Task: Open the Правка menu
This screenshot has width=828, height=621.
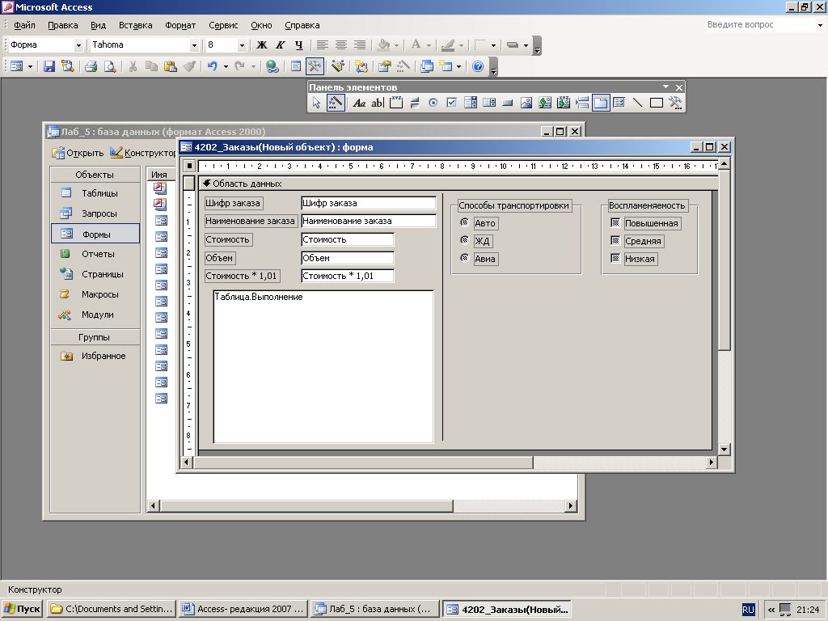Action: [x=62, y=25]
